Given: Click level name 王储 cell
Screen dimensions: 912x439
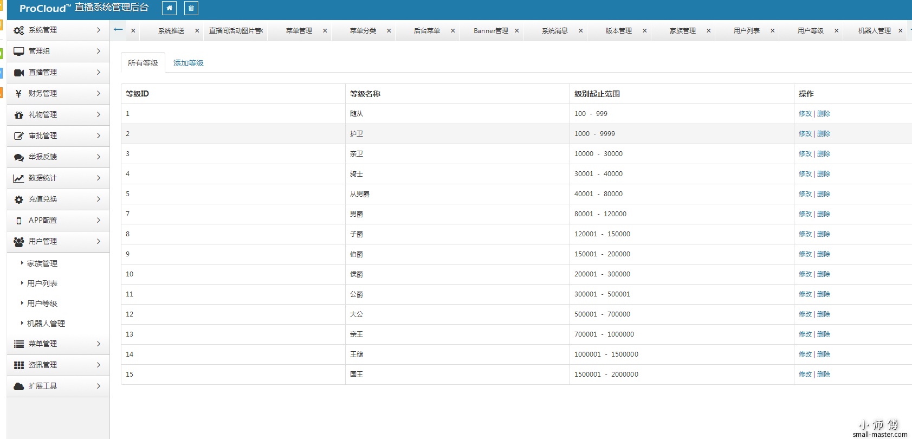Looking at the screenshot, I should point(457,354).
